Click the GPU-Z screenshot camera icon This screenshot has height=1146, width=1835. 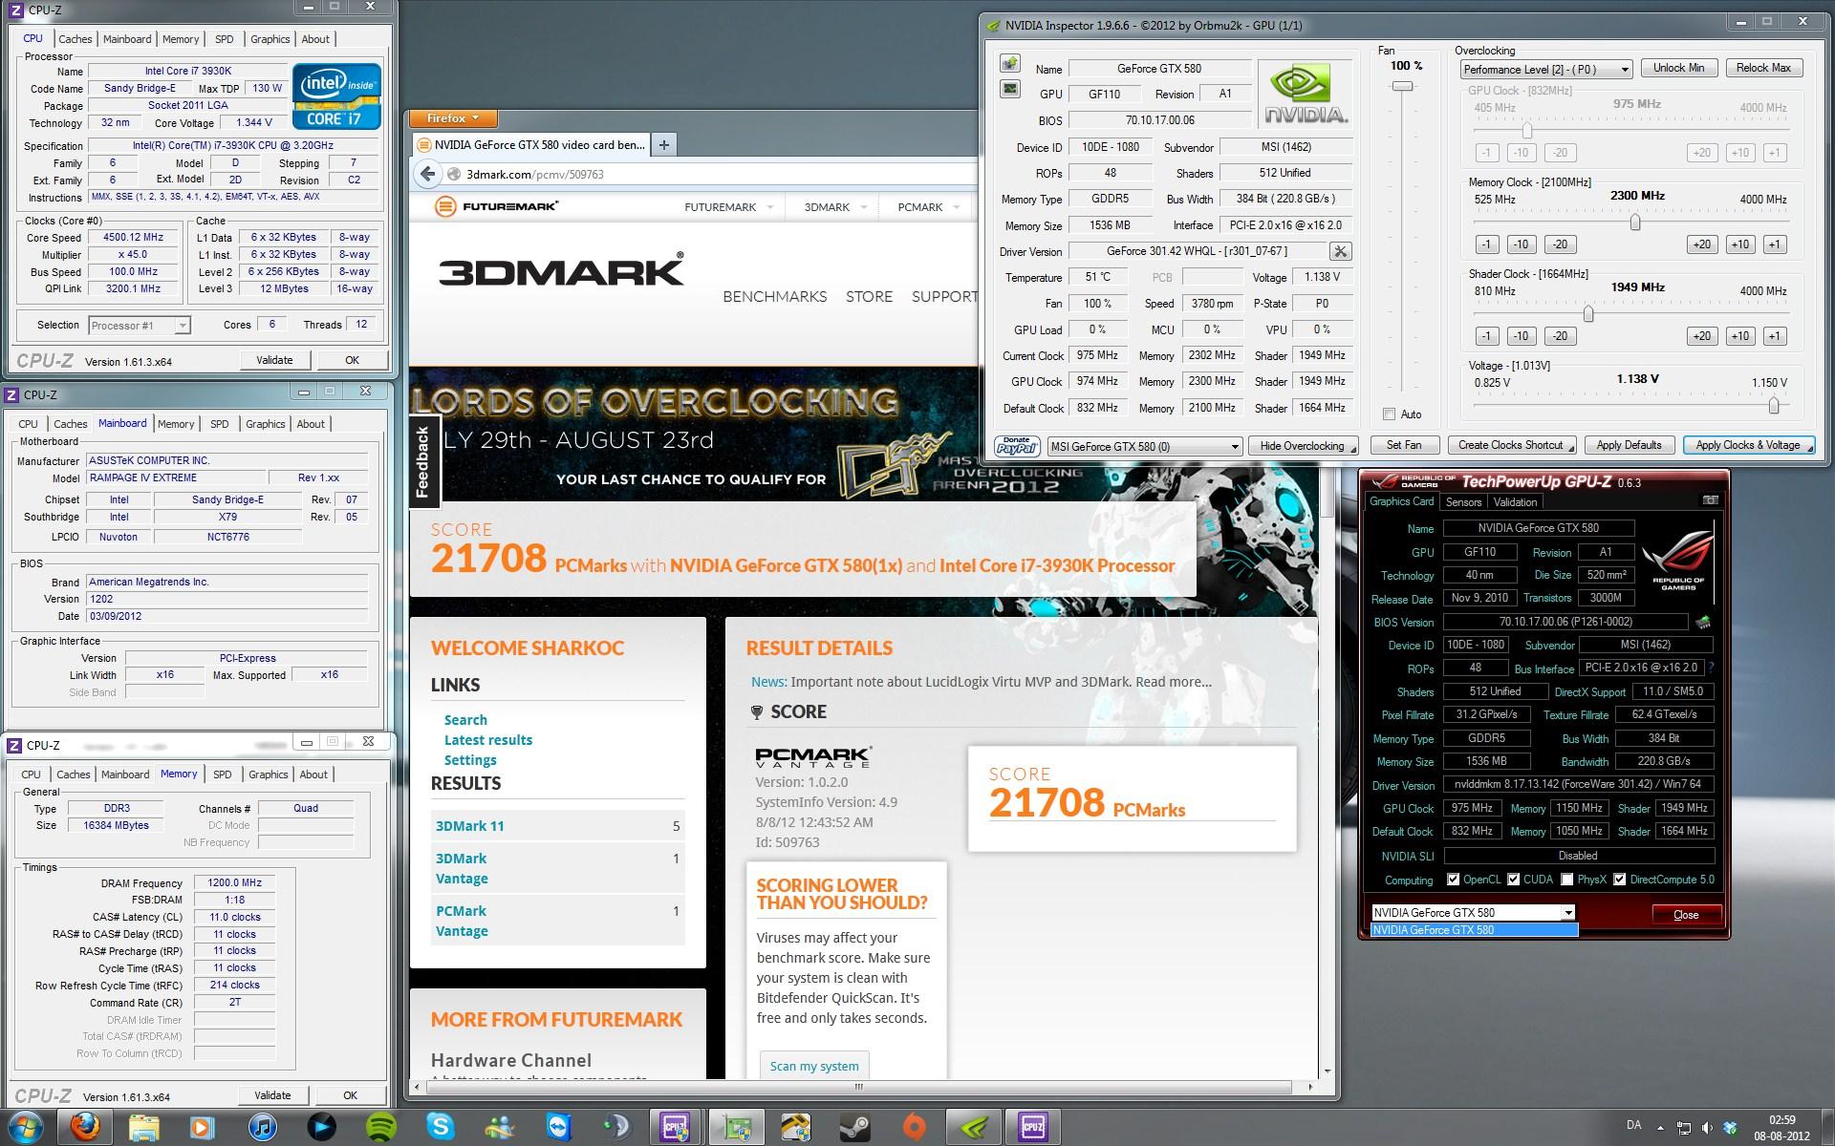(x=1710, y=500)
